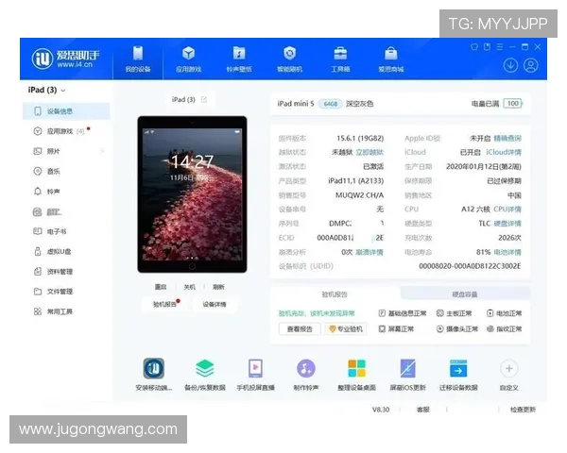Screen dimensions: 567x453
Task: Click the 64GB storage badge
Action: coord(330,104)
